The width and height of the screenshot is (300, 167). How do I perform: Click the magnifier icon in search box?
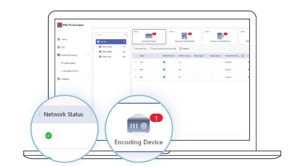point(125,35)
